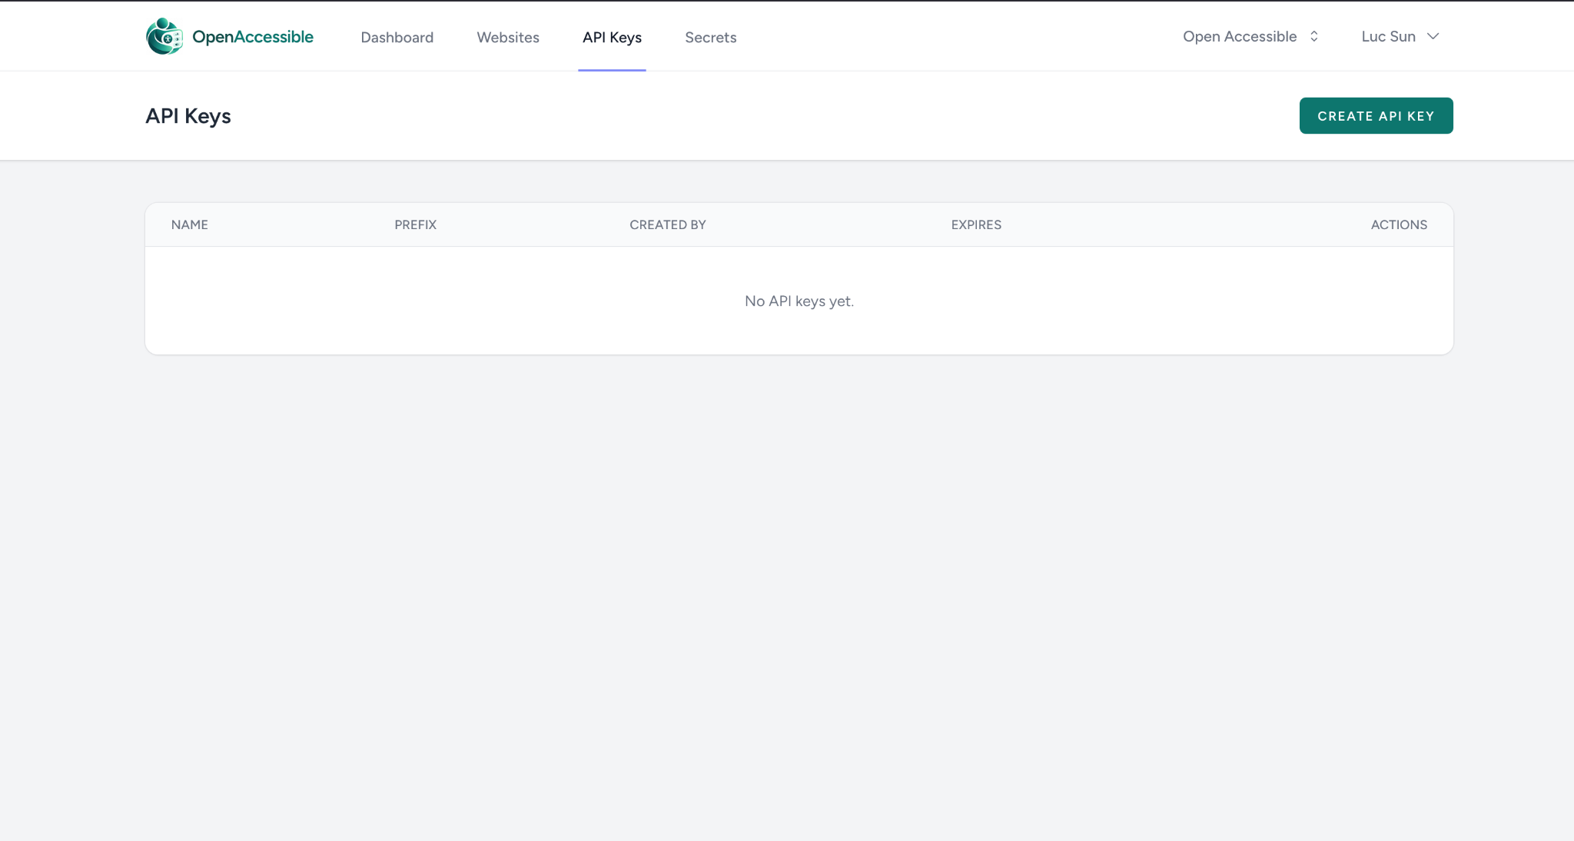Screen dimensions: 1574x841
Task: Click the PREFIX column header
Action: [x=416, y=224]
